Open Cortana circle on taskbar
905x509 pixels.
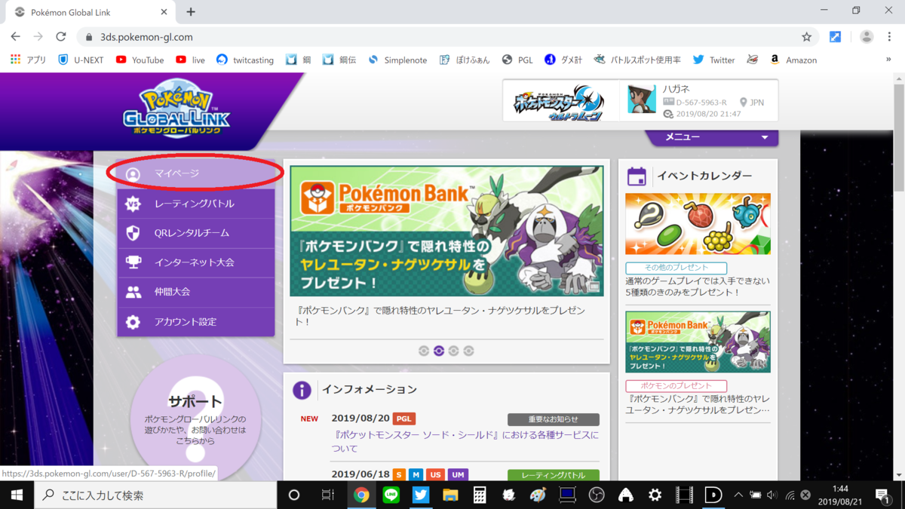coord(294,495)
